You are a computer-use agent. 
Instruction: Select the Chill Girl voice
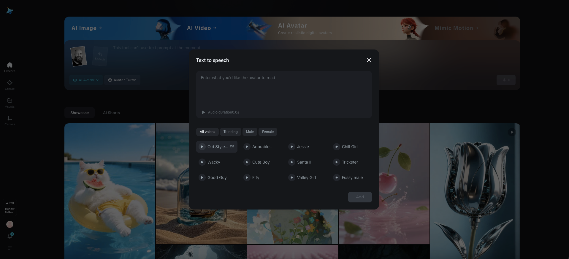351,147
